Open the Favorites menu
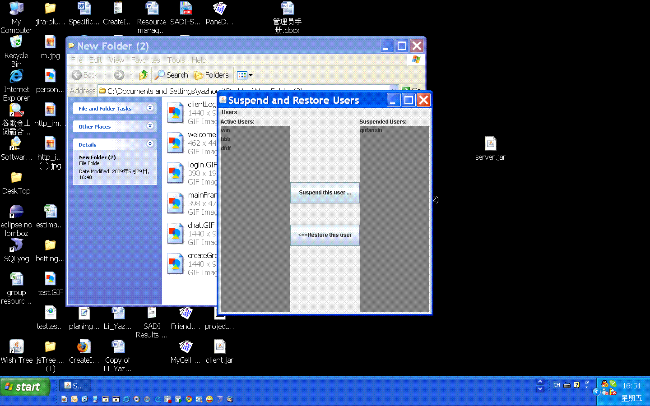 (145, 60)
